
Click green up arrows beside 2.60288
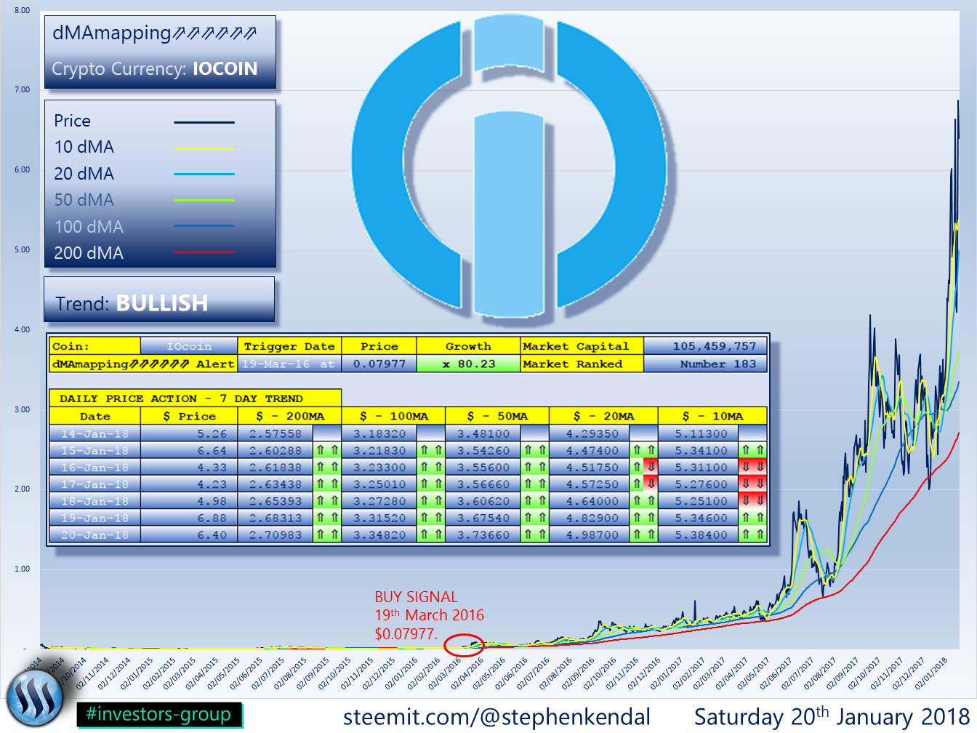tap(326, 451)
